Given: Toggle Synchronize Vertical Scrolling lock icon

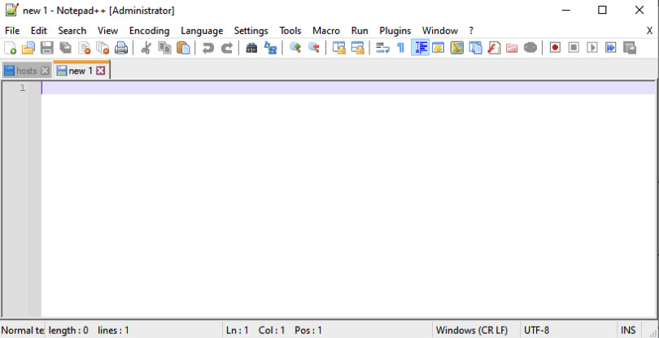Looking at the screenshot, I should (338, 48).
